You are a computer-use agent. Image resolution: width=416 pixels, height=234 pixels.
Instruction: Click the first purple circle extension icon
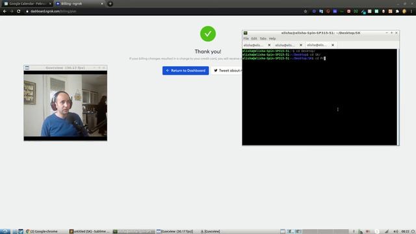(314, 12)
